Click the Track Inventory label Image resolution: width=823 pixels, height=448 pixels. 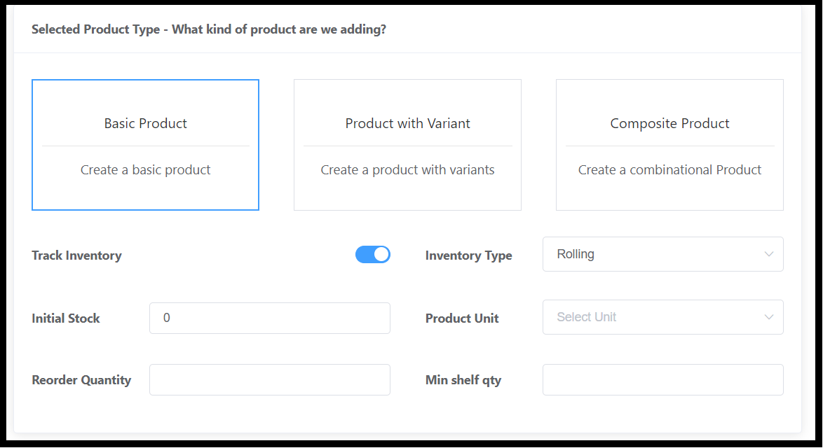point(76,255)
